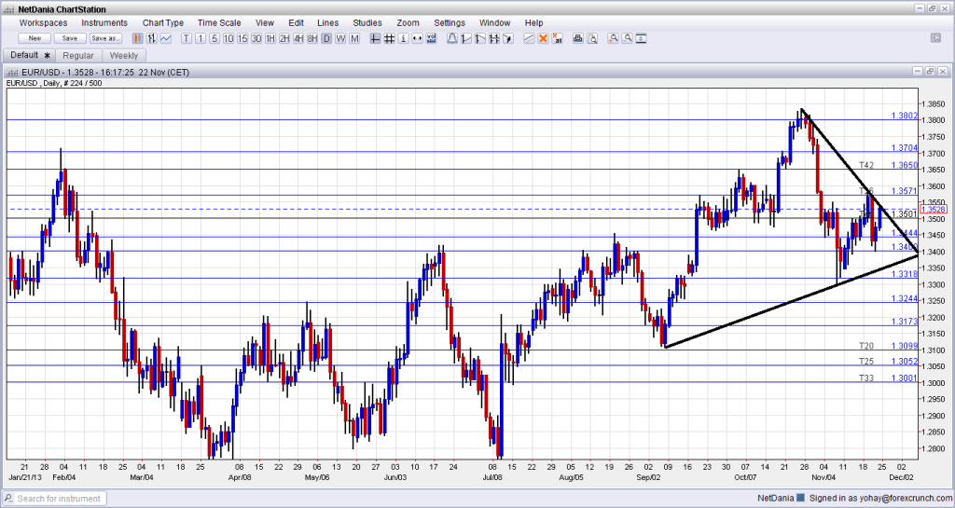Switch to 1H time scale
Screen dimensions: 955x508
tap(270, 38)
